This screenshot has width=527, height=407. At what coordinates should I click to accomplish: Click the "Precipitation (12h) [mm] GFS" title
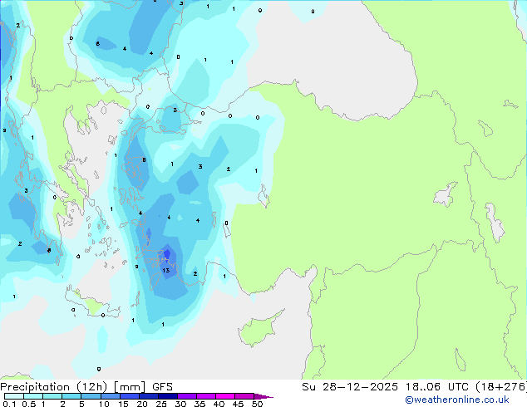pyautogui.click(x=86, y=387)
